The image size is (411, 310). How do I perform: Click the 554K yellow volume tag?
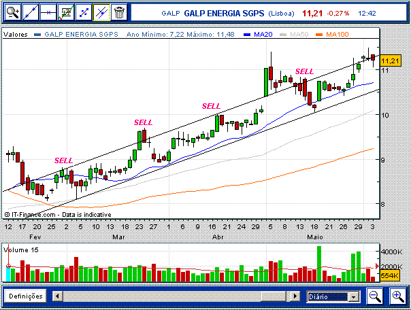pyautogui.click(x=389, y=276)
